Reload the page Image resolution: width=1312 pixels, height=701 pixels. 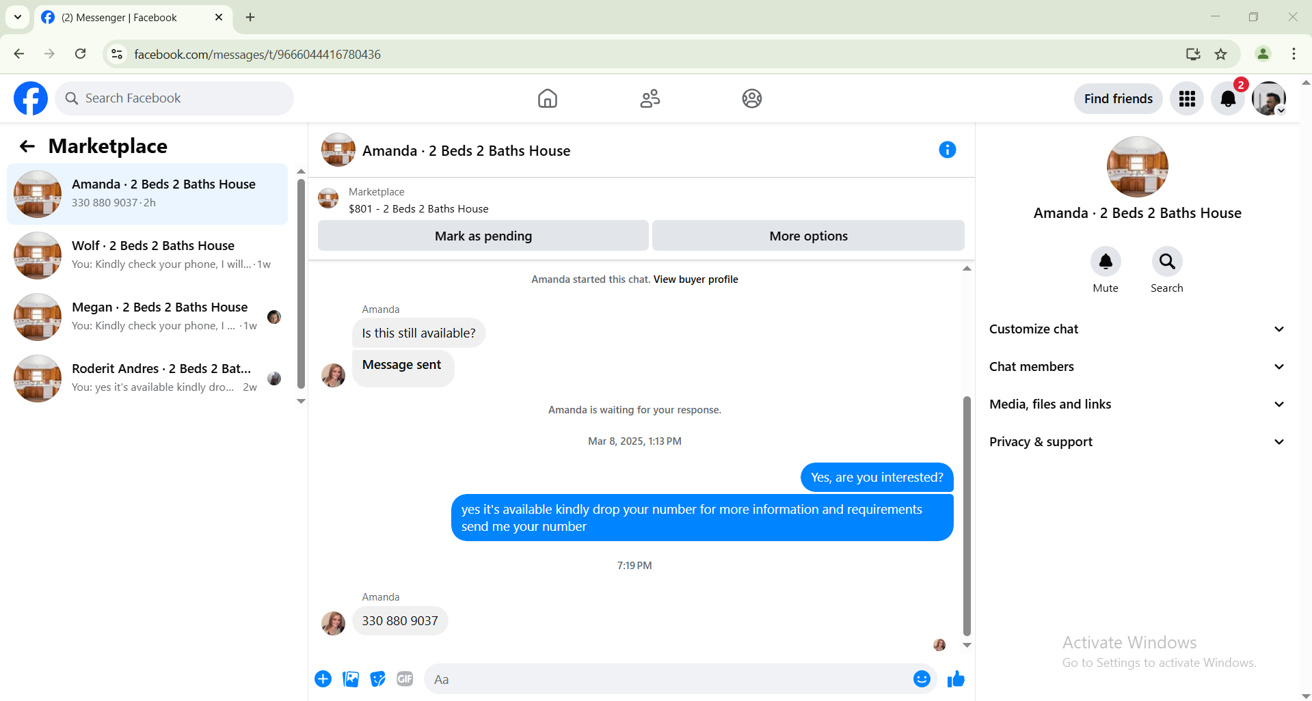(81, 54)
